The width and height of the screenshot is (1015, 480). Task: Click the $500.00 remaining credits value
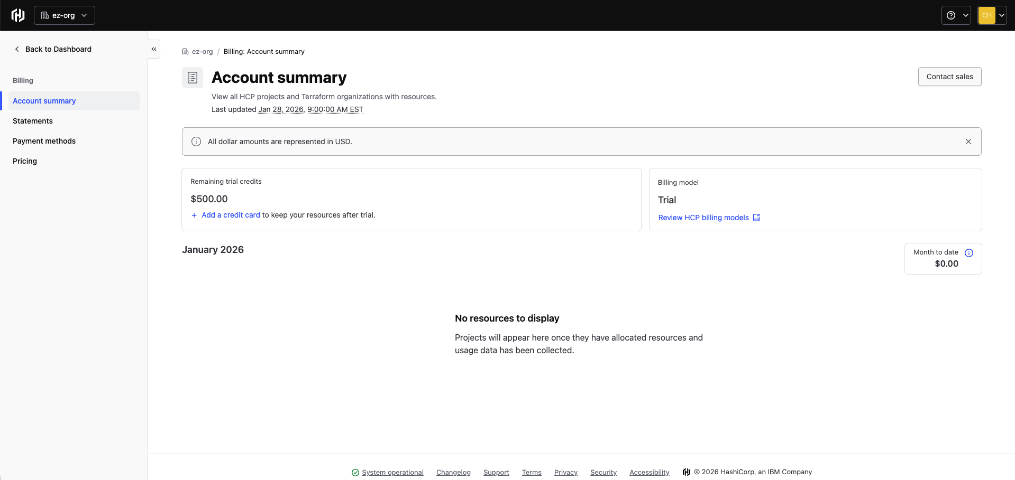209,199
